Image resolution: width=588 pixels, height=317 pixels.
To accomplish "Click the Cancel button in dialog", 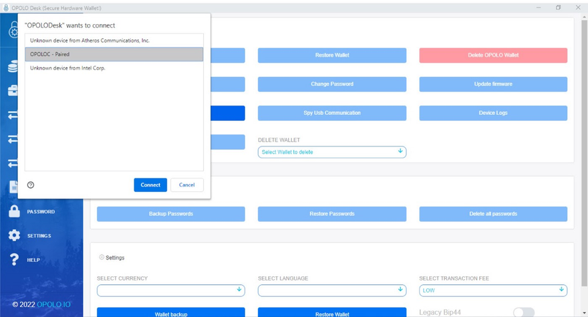I will pyautogui.click(x=186, y=185).
